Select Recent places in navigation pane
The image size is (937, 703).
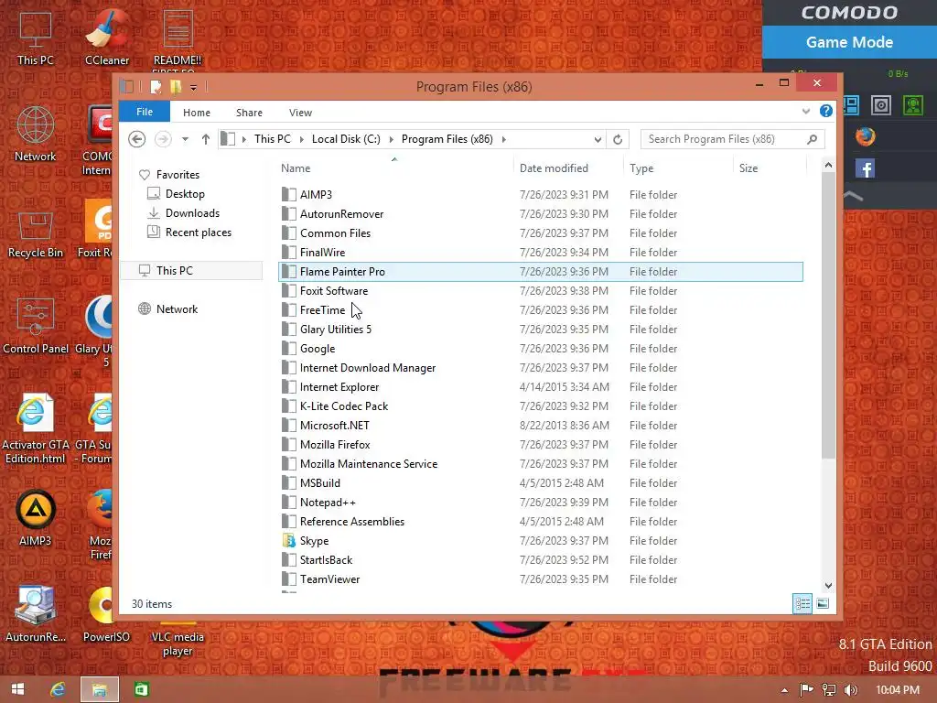coord(198,233)
